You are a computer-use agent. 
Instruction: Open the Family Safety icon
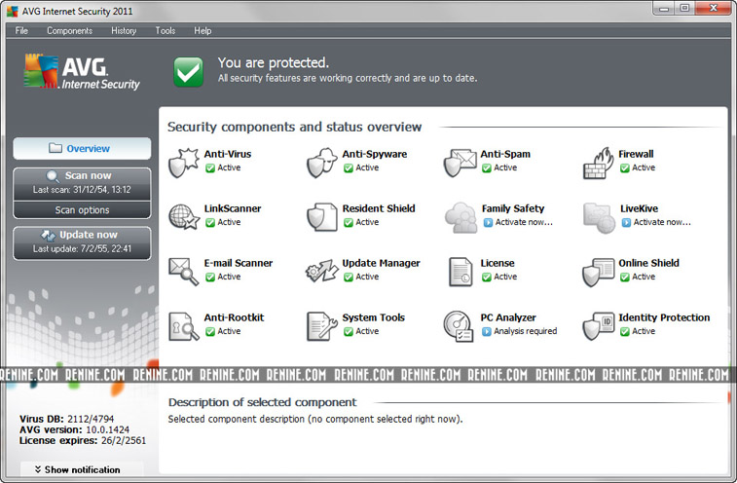pyautogui.click(x=461, y=217)
